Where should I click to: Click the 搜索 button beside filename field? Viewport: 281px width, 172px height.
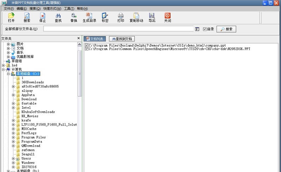(226, 29)
